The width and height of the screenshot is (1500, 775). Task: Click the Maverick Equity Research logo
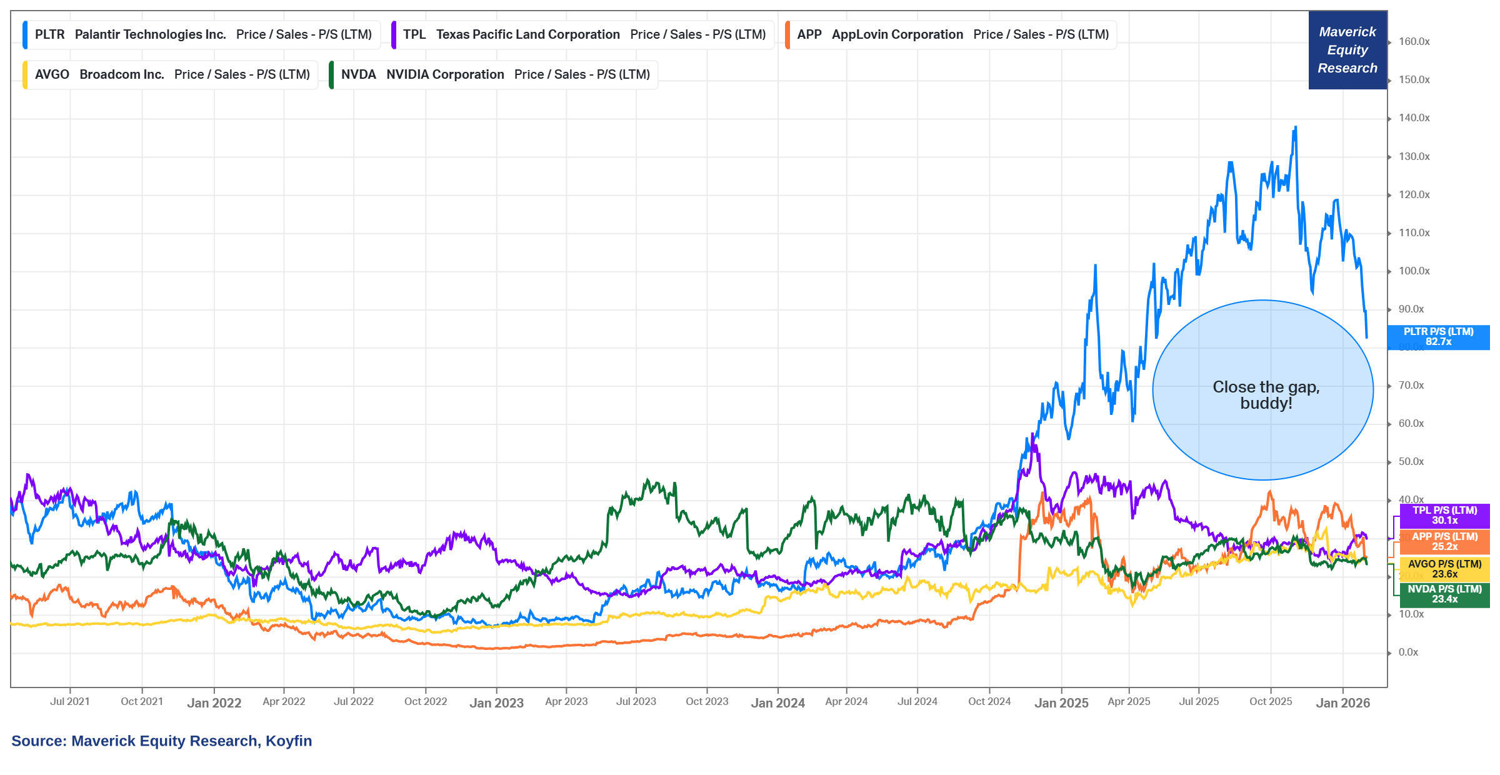(1347, 50)
